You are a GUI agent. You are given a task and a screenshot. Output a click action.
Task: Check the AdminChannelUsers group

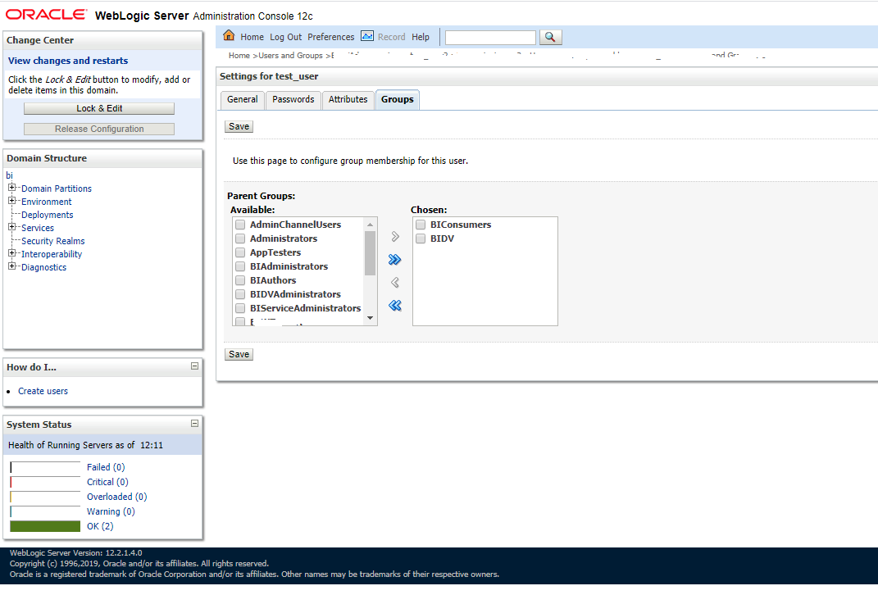240,225
